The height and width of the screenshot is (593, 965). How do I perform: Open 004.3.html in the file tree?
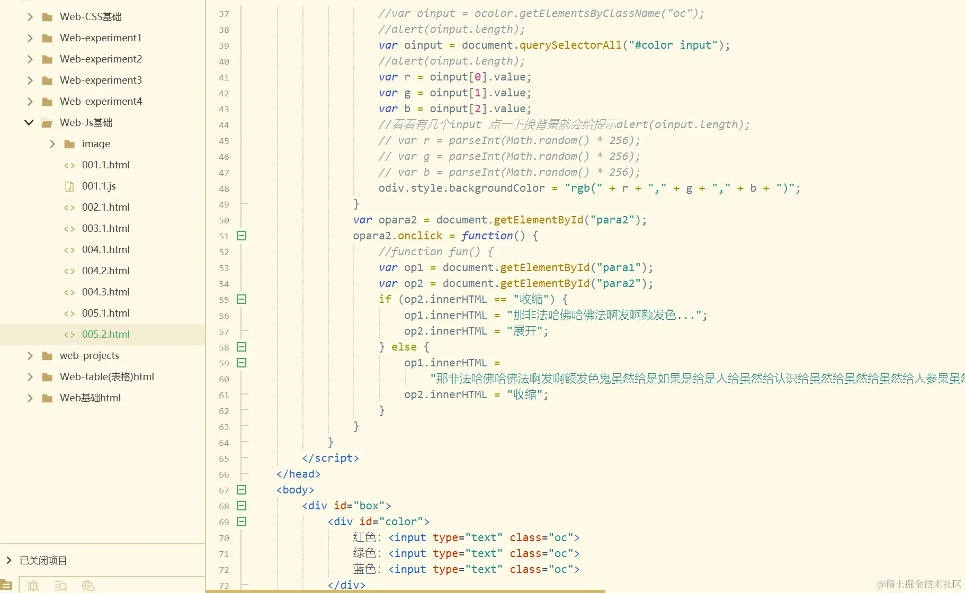[106, 292]
